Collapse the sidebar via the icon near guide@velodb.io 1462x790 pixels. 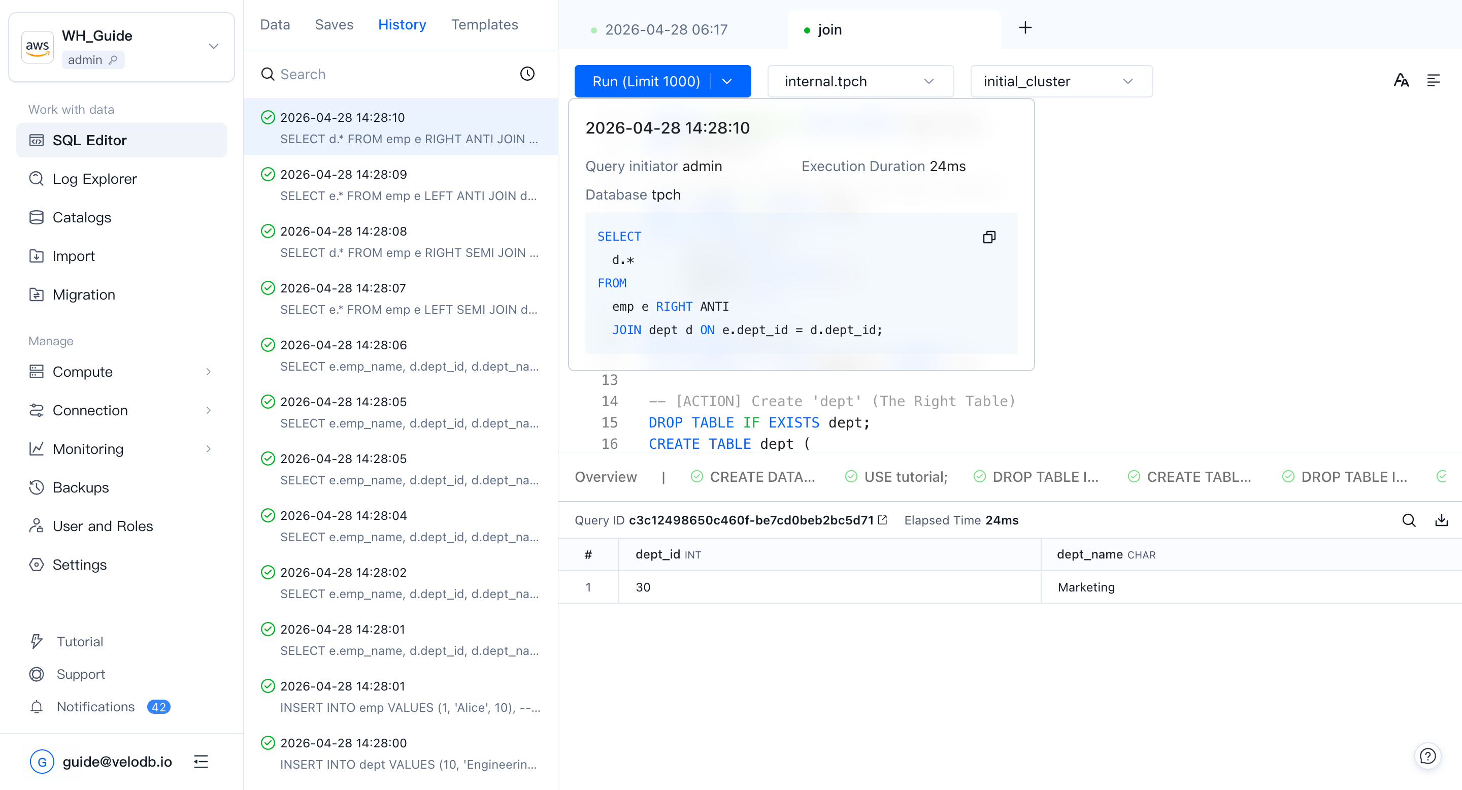click(201, 761)
